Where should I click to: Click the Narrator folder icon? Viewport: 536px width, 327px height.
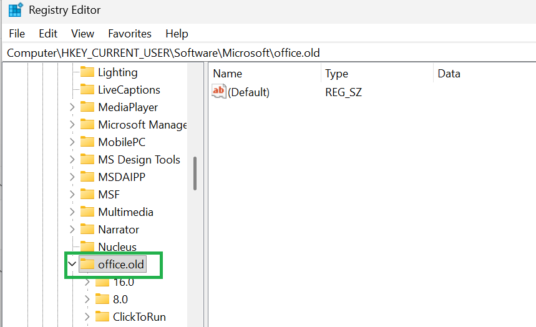[87, 229]
